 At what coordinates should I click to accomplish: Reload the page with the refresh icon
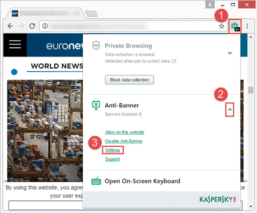32,26
